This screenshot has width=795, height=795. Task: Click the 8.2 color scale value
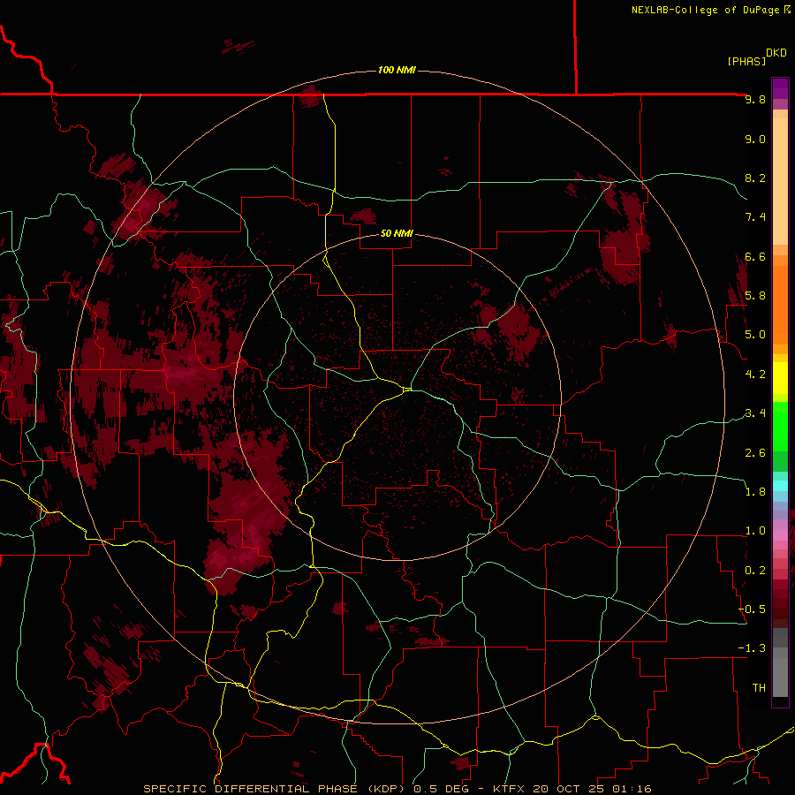pyautogui.click(x=755, y=178)
